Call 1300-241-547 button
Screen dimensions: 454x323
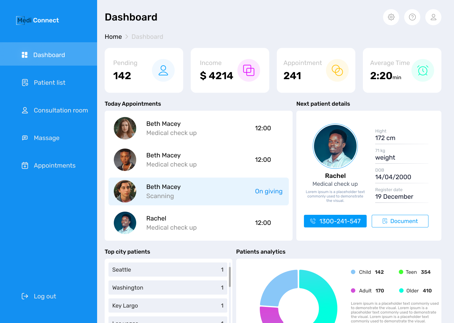tap(335, 221)
